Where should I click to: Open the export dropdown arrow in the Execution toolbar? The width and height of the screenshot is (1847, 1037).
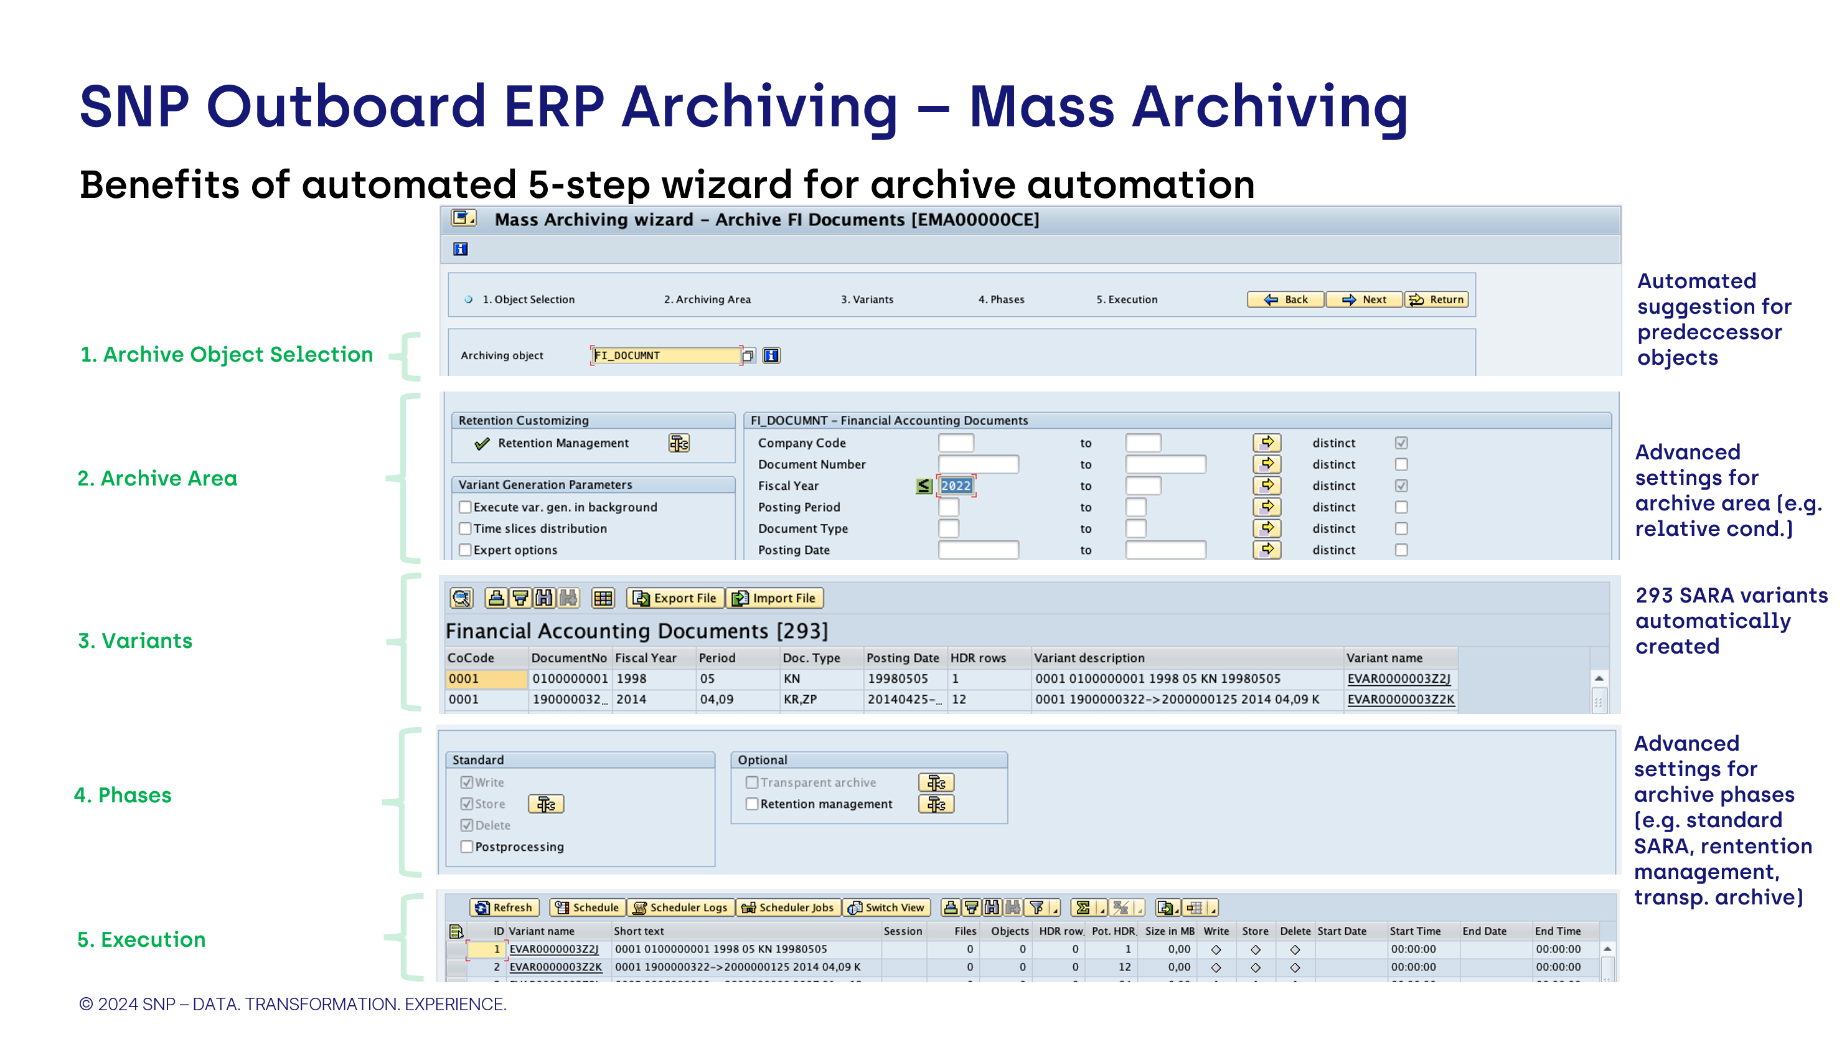point(1177,909)
